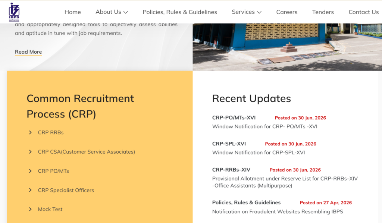Viewport: 382px width, 223px height.
Task: Select the CRP-RRBs–XIV update heading
Action: point(231,170)
